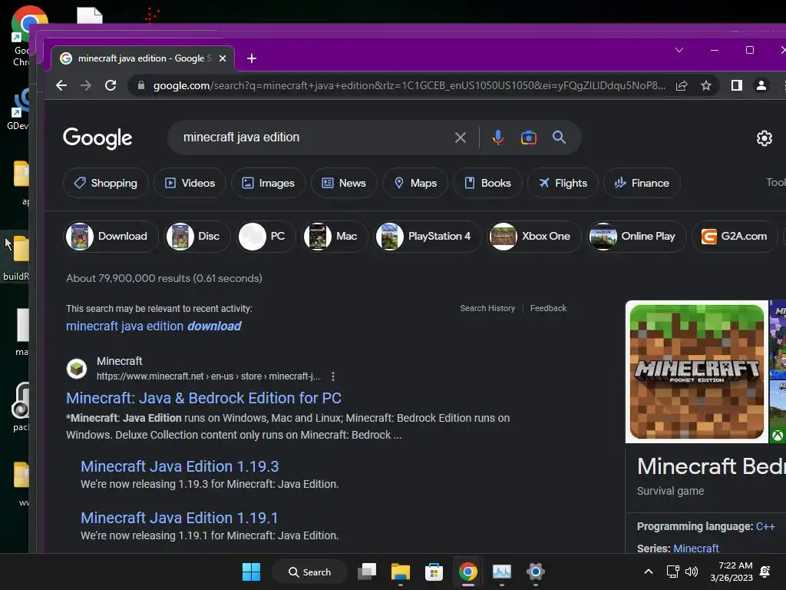This screenshot has height=590, width=786.
Task: Switch to Books results
Action: [487, 183]
